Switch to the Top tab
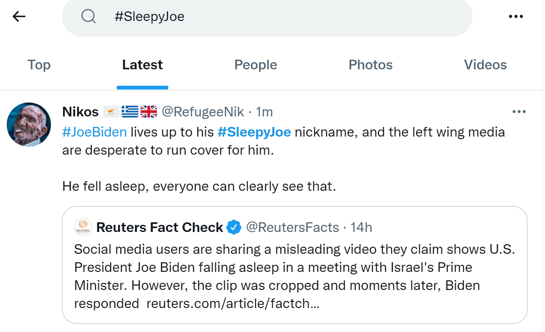 (x=39, y=65)
